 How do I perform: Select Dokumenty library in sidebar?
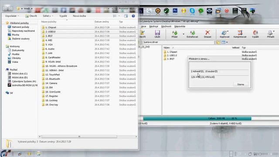point(16,51)
